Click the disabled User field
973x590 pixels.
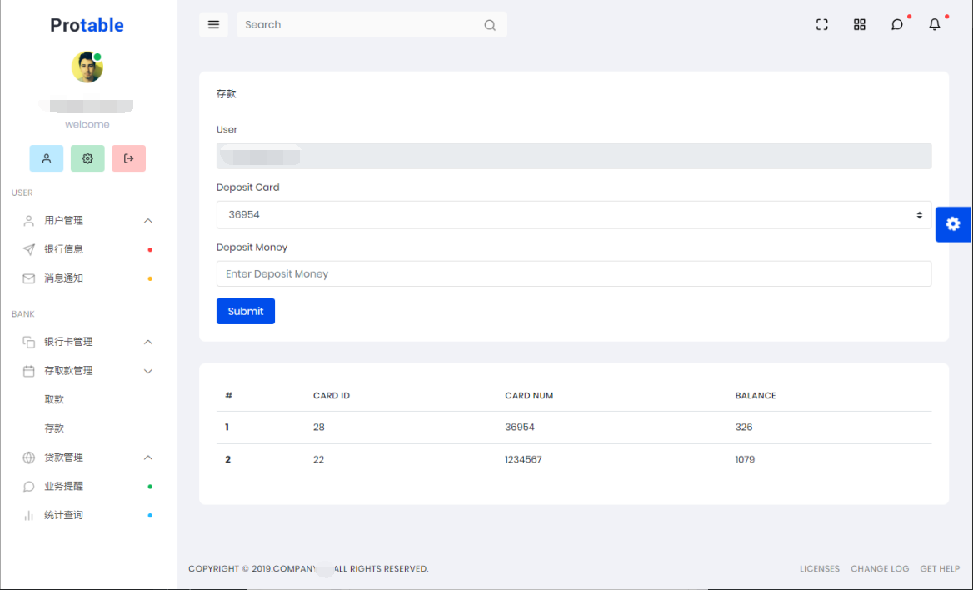tap(573, 156)
